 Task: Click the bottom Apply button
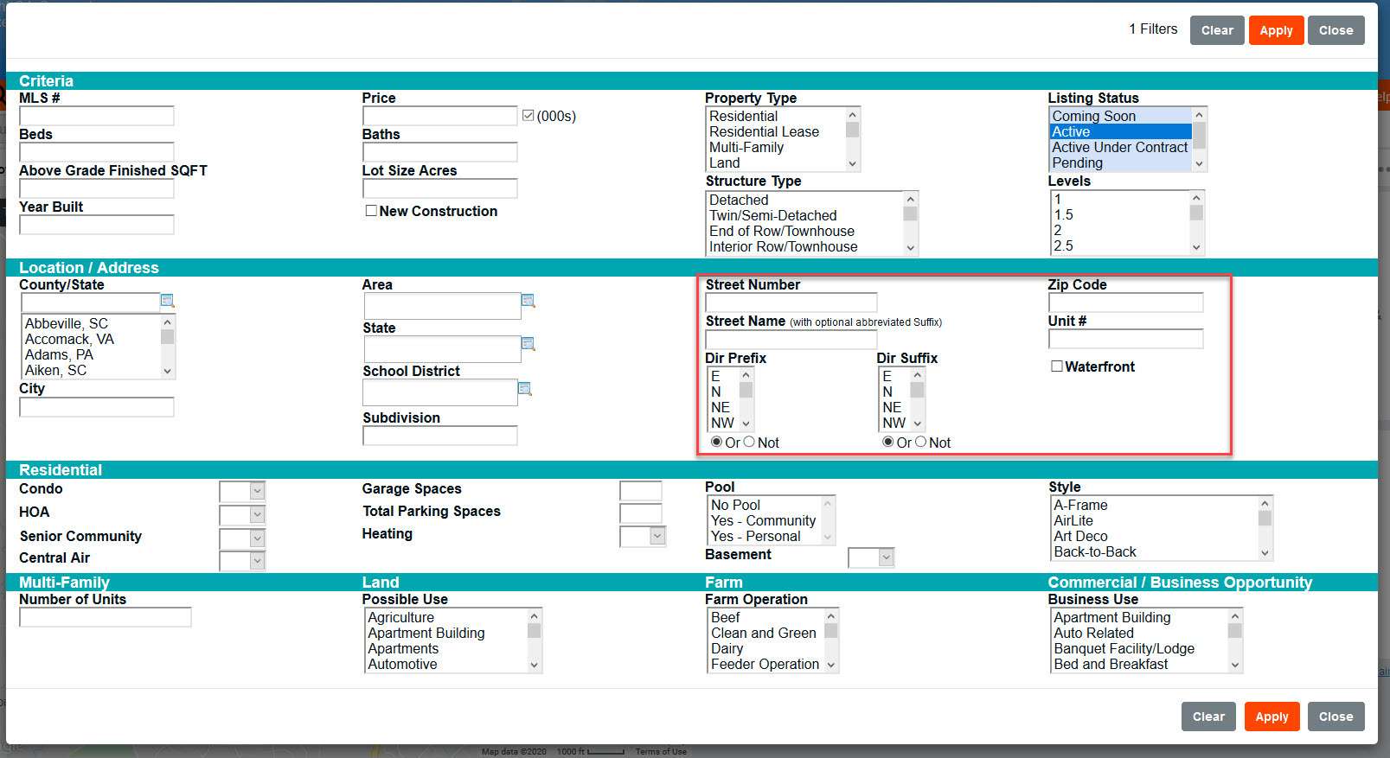1271,717
